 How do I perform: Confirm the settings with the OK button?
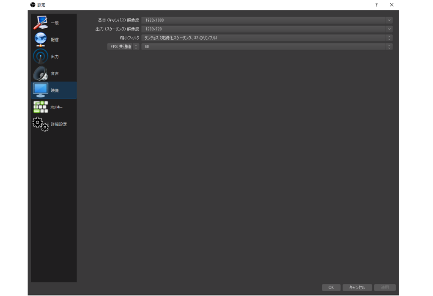[x=331, y=287]
